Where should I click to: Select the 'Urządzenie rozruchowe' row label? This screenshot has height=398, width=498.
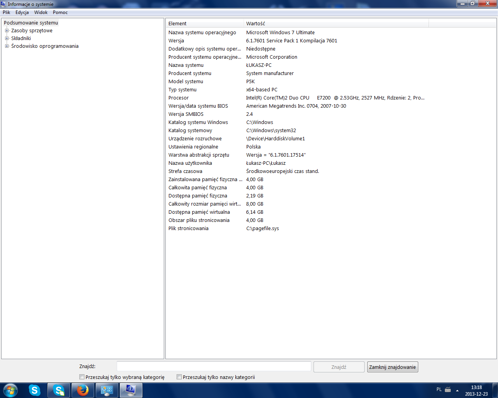click(x=195, y=138)
